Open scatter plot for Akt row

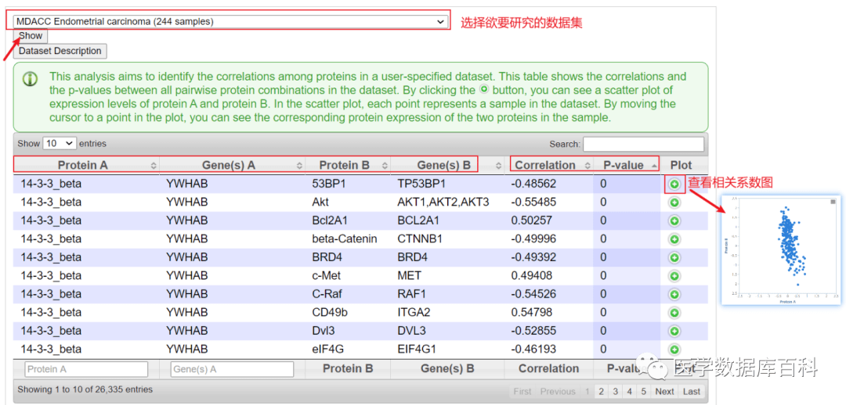pos(674,202)
